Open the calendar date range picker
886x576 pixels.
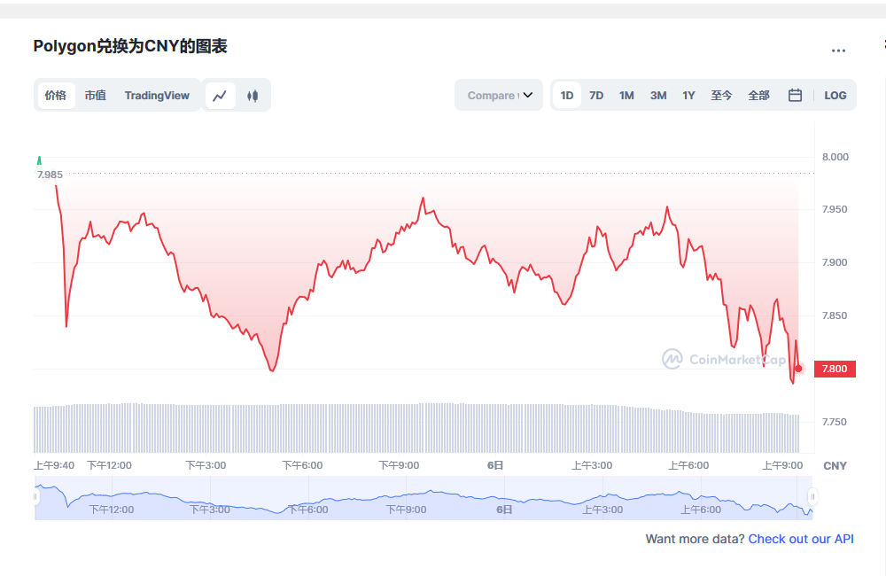(x=795, y=96)
